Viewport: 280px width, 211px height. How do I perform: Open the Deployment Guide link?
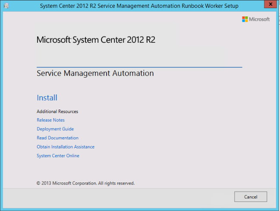click(x=55, y=129)
